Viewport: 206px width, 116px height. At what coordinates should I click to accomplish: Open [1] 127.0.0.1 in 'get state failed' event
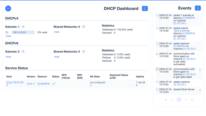(x=189, y=74)
